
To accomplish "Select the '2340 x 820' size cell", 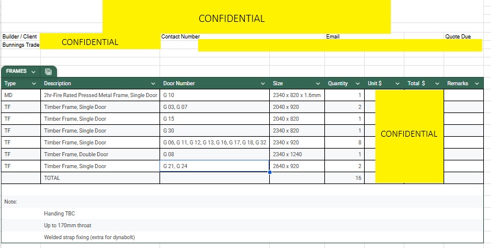I will (x=297, y=131).
